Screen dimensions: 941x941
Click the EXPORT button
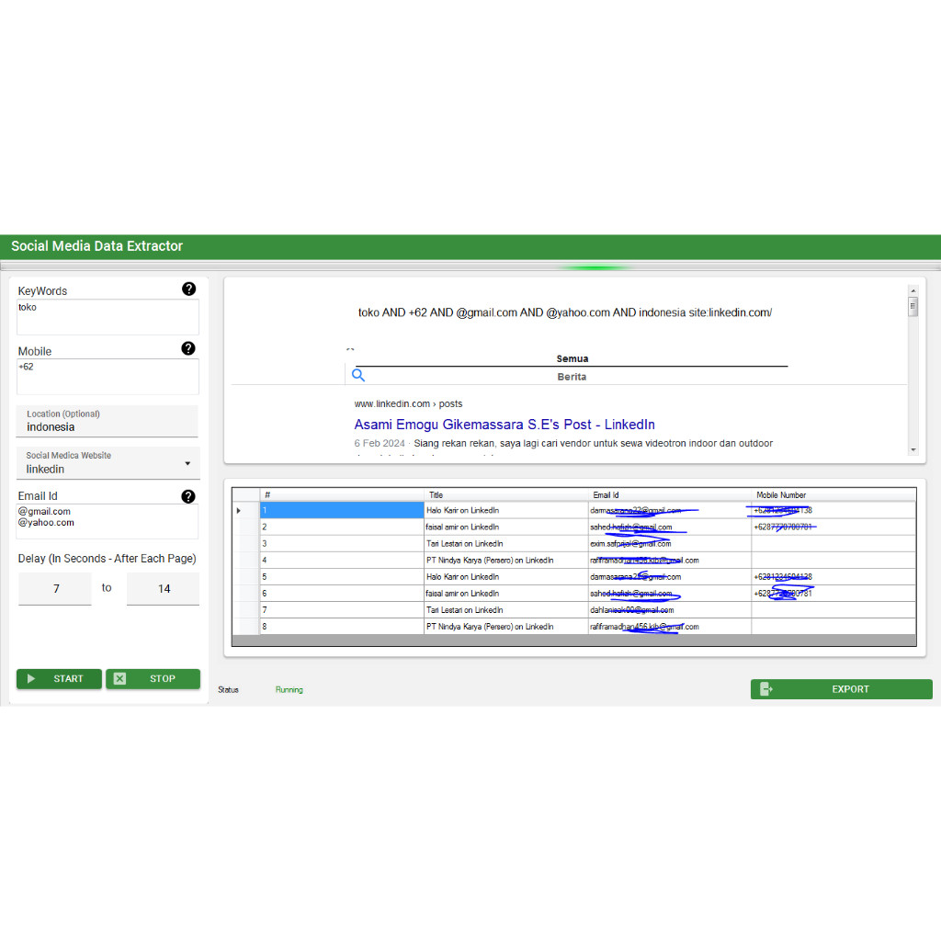(x=842, y=689)
